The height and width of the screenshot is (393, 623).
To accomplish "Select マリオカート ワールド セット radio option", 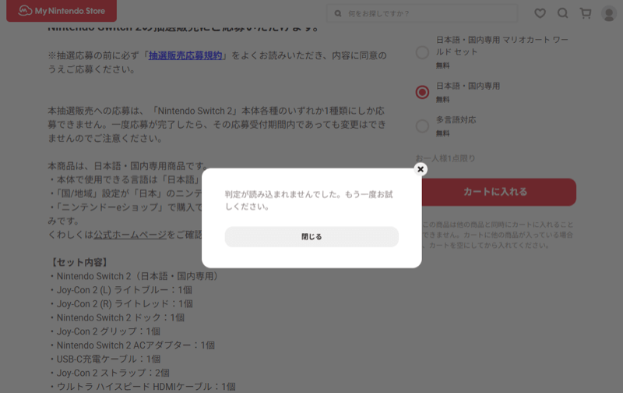I will 422,52.
